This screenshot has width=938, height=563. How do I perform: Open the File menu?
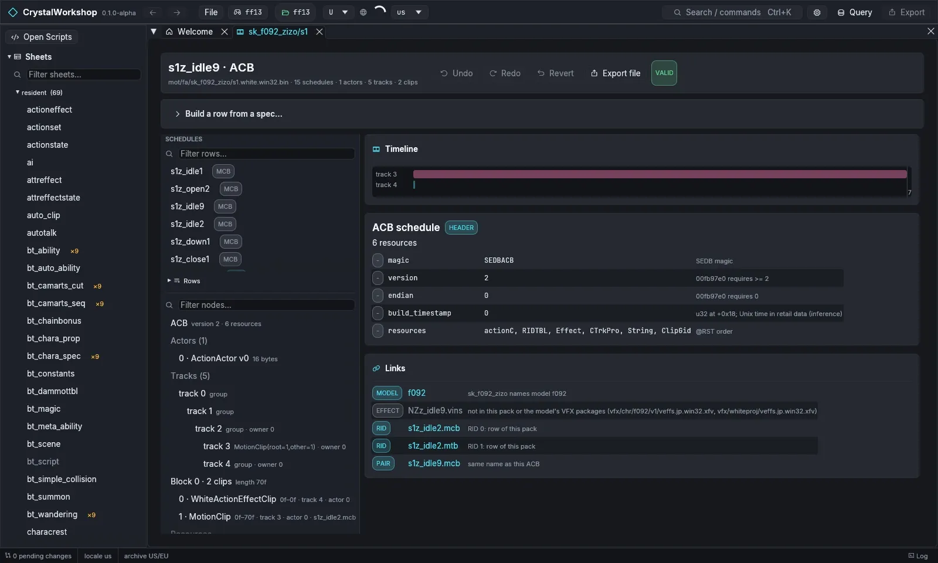tap(211, 12)
